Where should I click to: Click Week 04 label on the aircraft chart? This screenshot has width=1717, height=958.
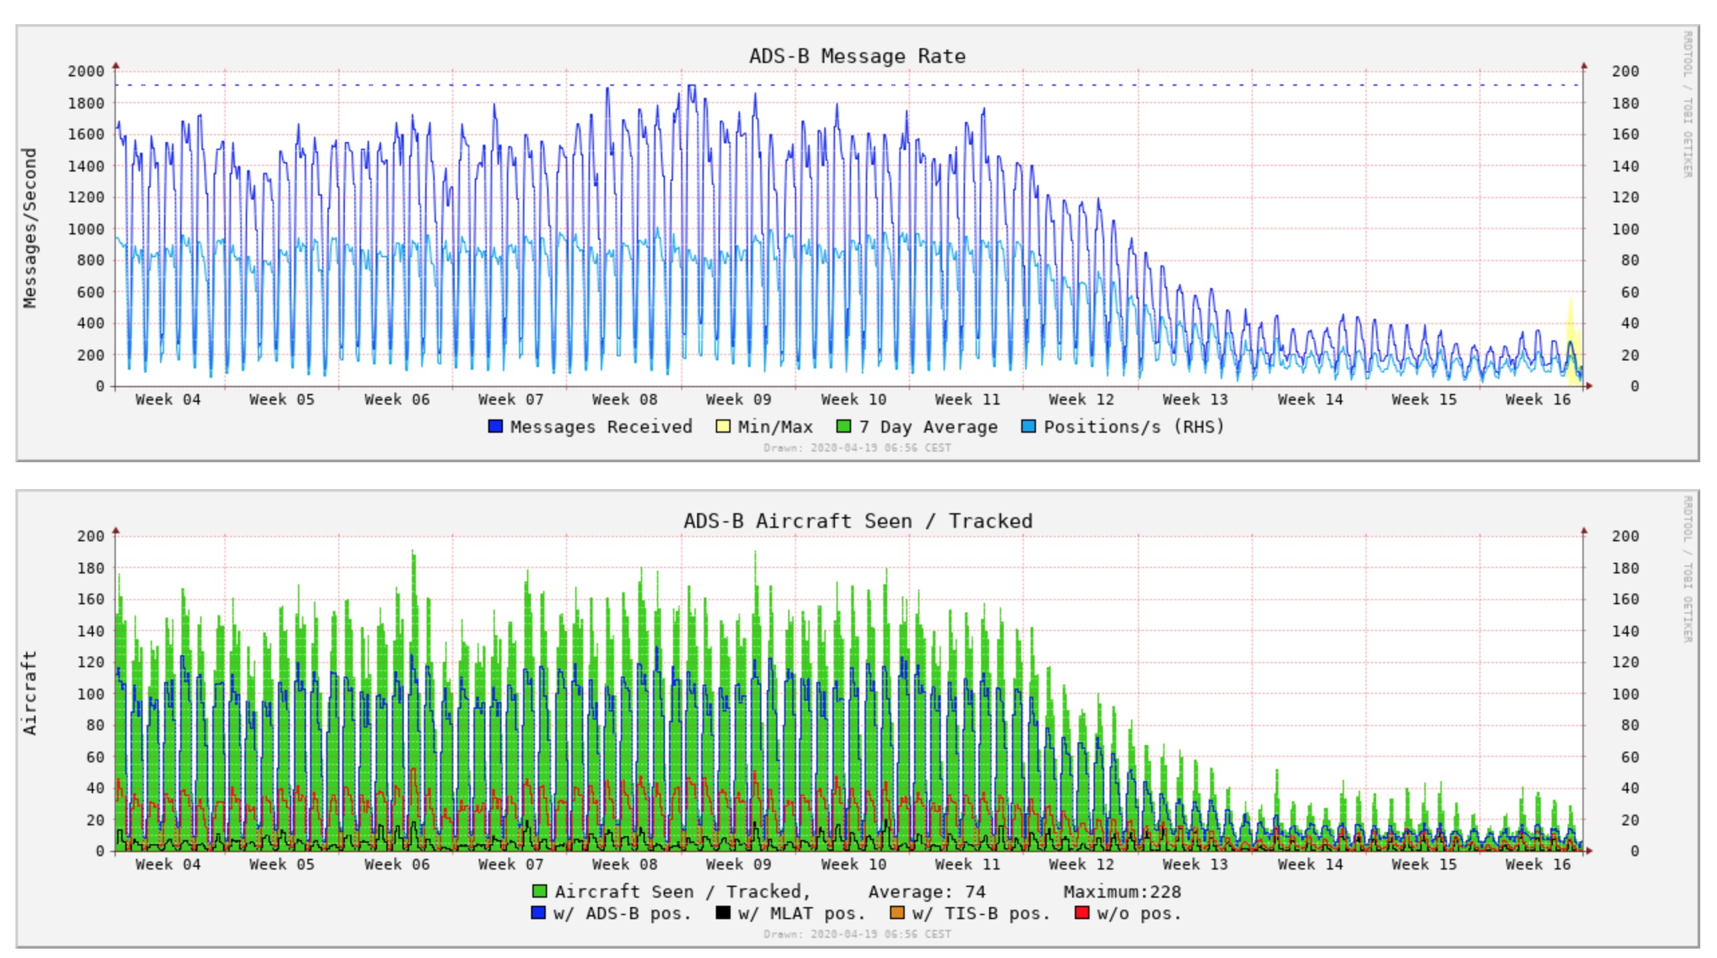[167, 864]
